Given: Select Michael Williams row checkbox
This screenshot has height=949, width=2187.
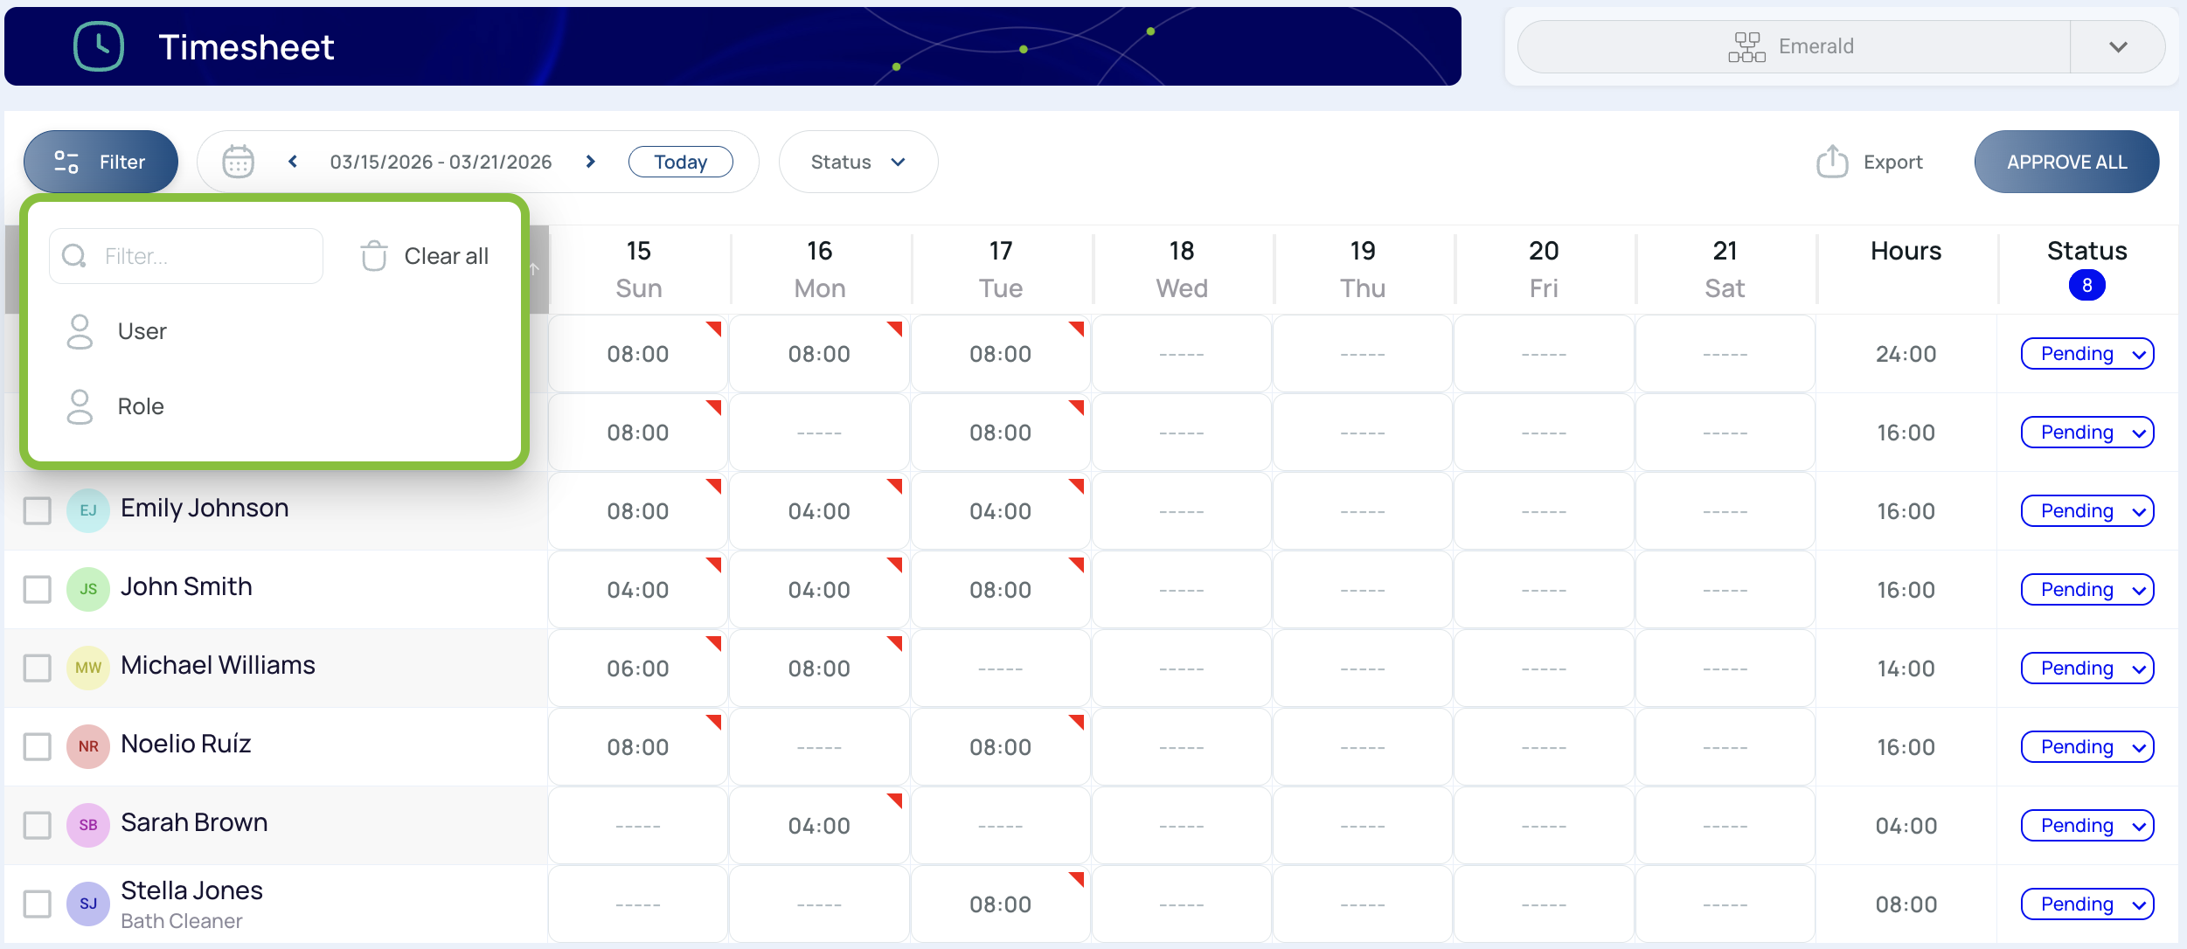Looking at the screenshot, I should [x=38, y=668].
